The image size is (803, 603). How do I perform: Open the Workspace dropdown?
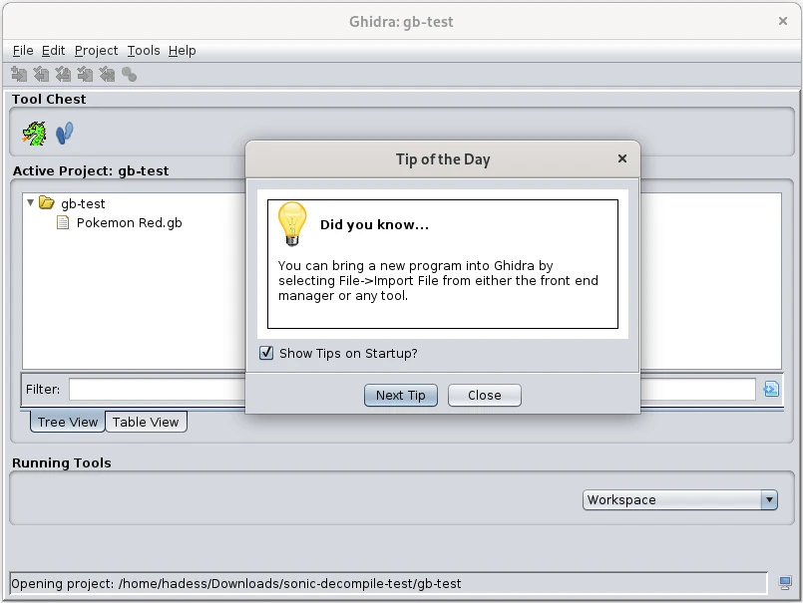(x=680, y=499)
